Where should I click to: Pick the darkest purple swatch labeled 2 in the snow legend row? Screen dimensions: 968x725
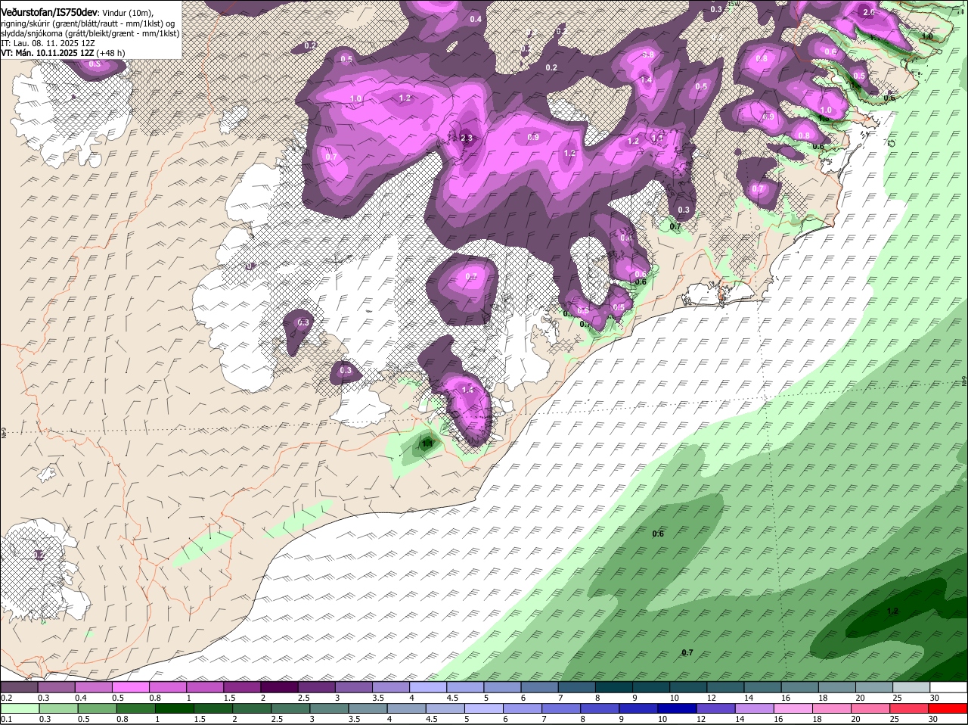278,687
